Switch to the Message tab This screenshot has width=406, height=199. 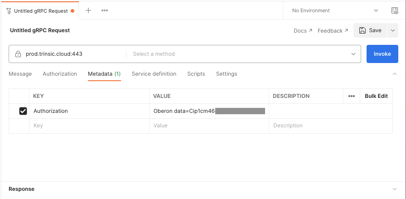(20, 74)
